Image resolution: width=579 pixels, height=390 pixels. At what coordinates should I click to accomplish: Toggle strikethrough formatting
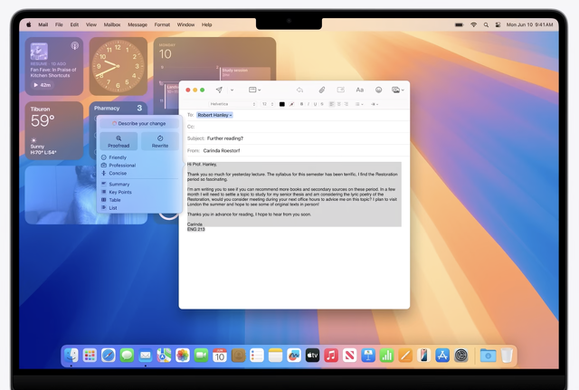click(322, 104)
